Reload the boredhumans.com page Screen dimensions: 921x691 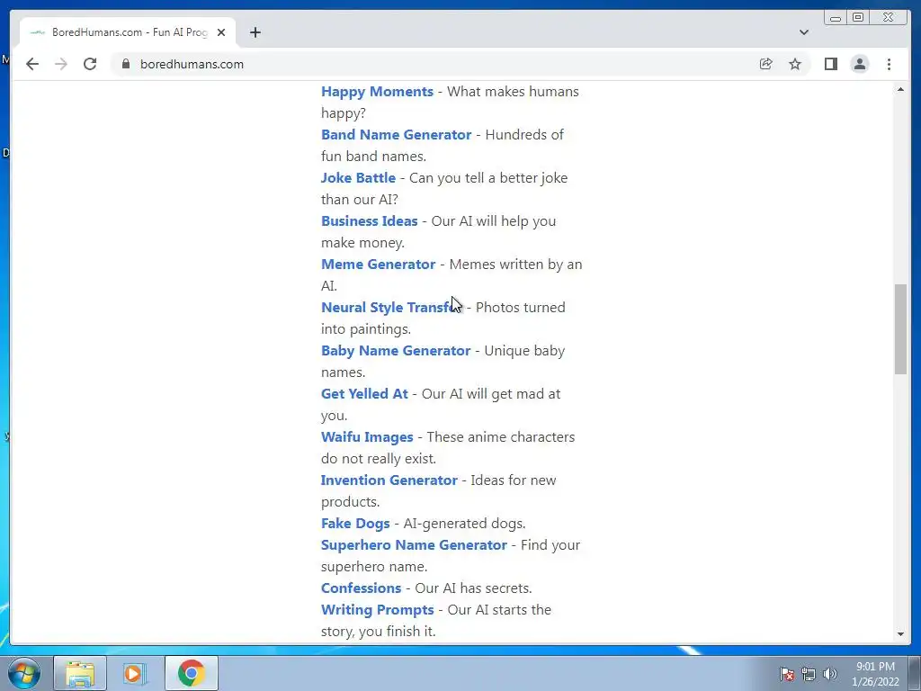tap(90, 64)
